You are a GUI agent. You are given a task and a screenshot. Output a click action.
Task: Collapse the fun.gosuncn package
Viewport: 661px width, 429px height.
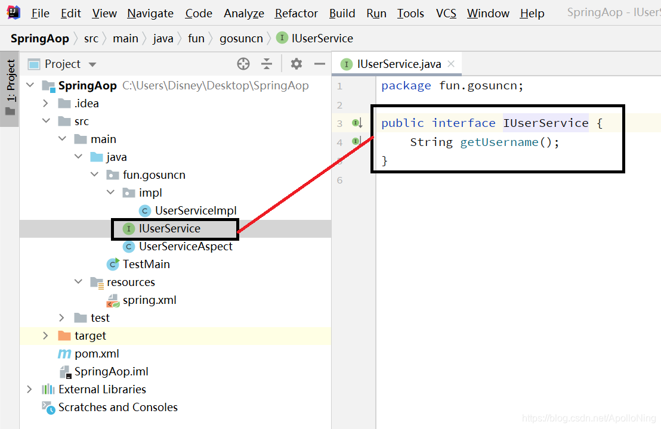[94, 175]
